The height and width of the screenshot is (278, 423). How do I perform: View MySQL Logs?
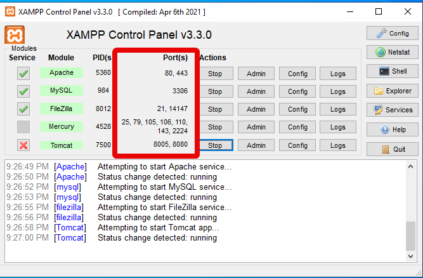(x=338, y=91)
